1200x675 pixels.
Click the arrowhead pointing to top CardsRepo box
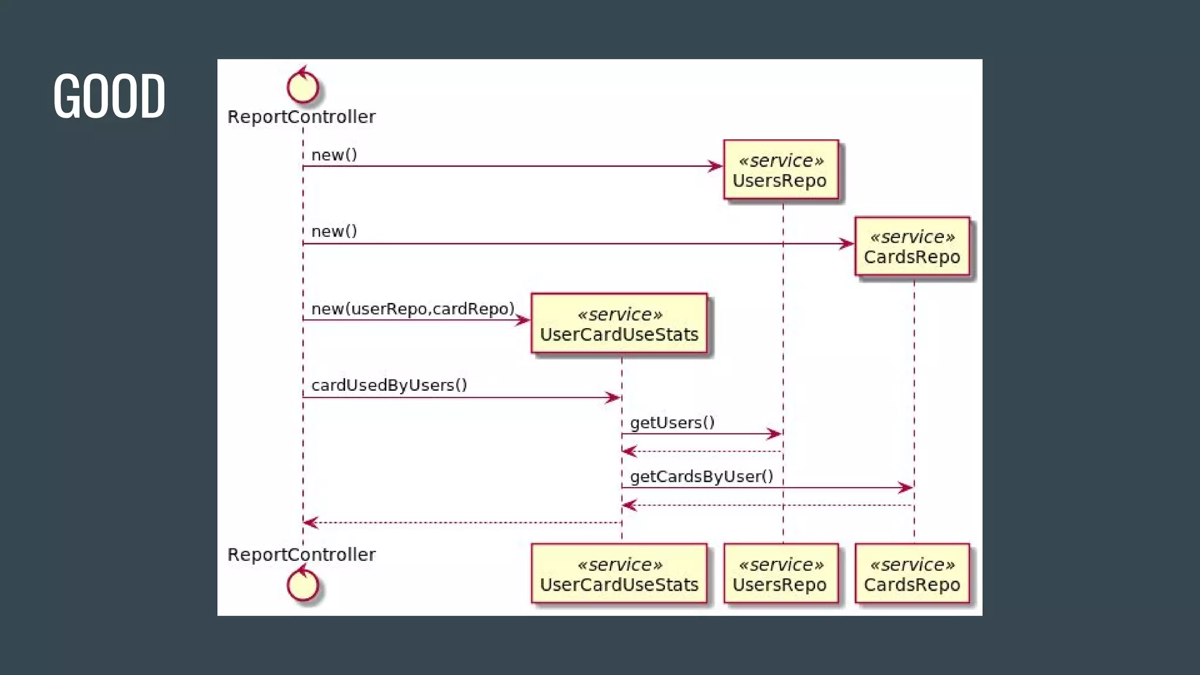click(847, 244)
